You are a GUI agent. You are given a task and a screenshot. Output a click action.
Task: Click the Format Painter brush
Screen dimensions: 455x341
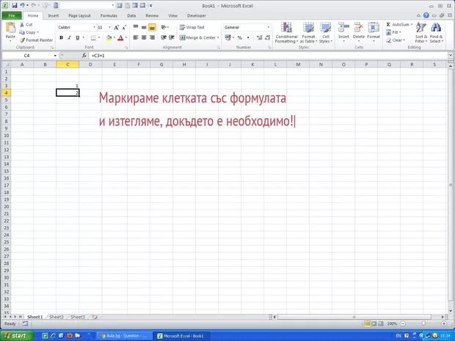tap(22, 40)
